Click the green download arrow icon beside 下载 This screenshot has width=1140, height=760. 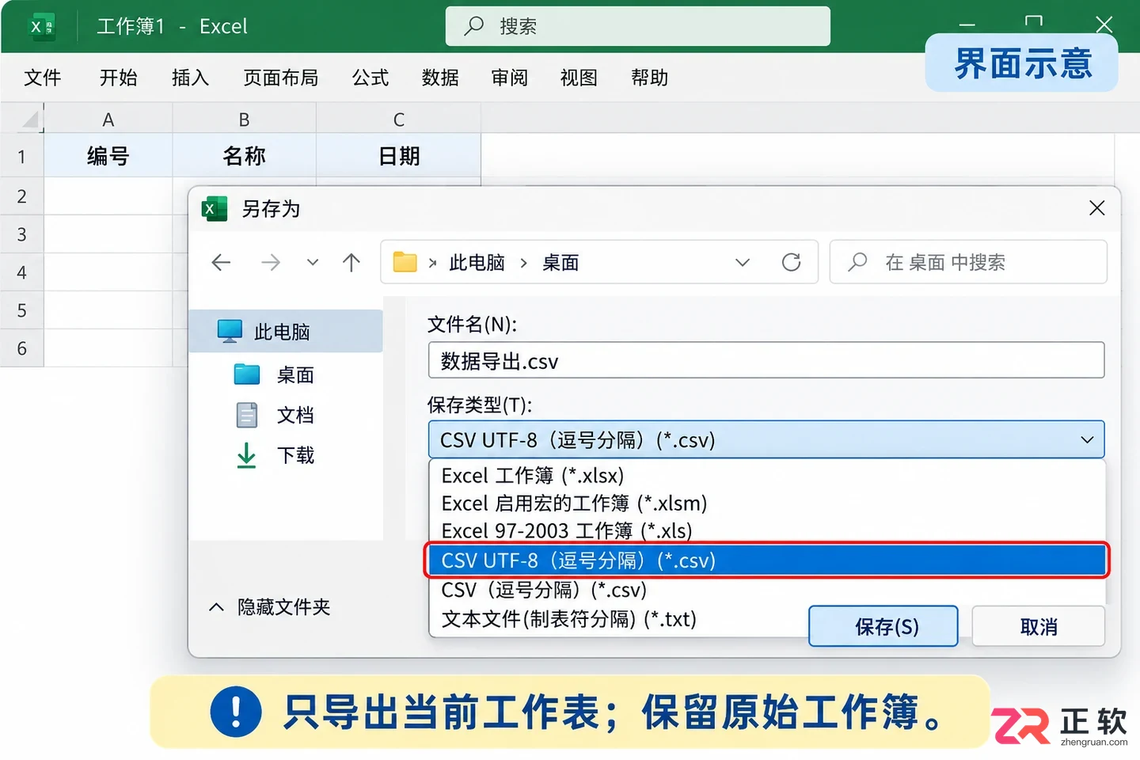246,455
